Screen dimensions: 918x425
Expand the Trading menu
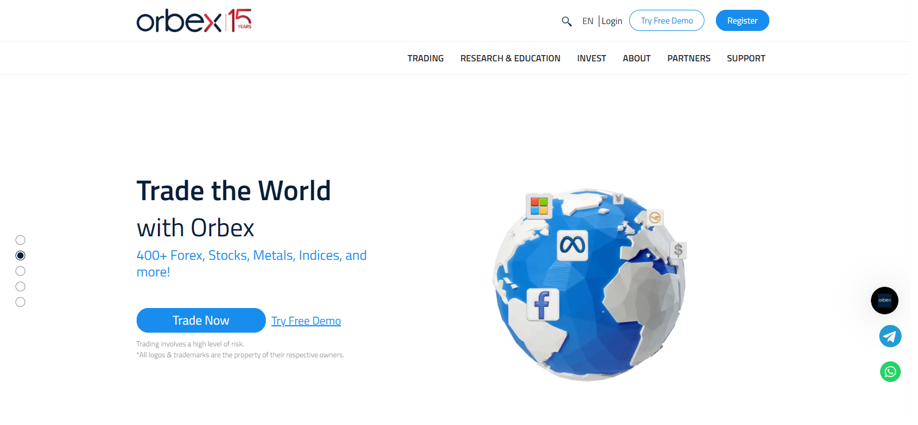425,59
